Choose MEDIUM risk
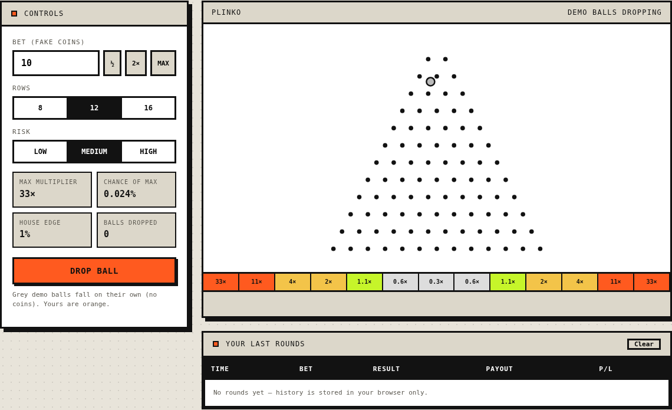 (94, 152)
